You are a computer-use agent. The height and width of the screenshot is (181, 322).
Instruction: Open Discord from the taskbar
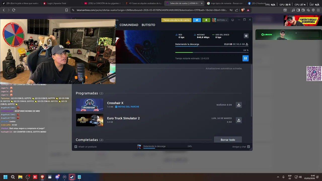[x=57, y=177]
